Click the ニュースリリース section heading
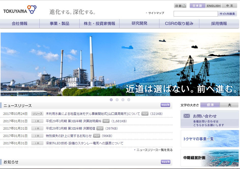Screen dimensions: 240x169 [18, 105]
